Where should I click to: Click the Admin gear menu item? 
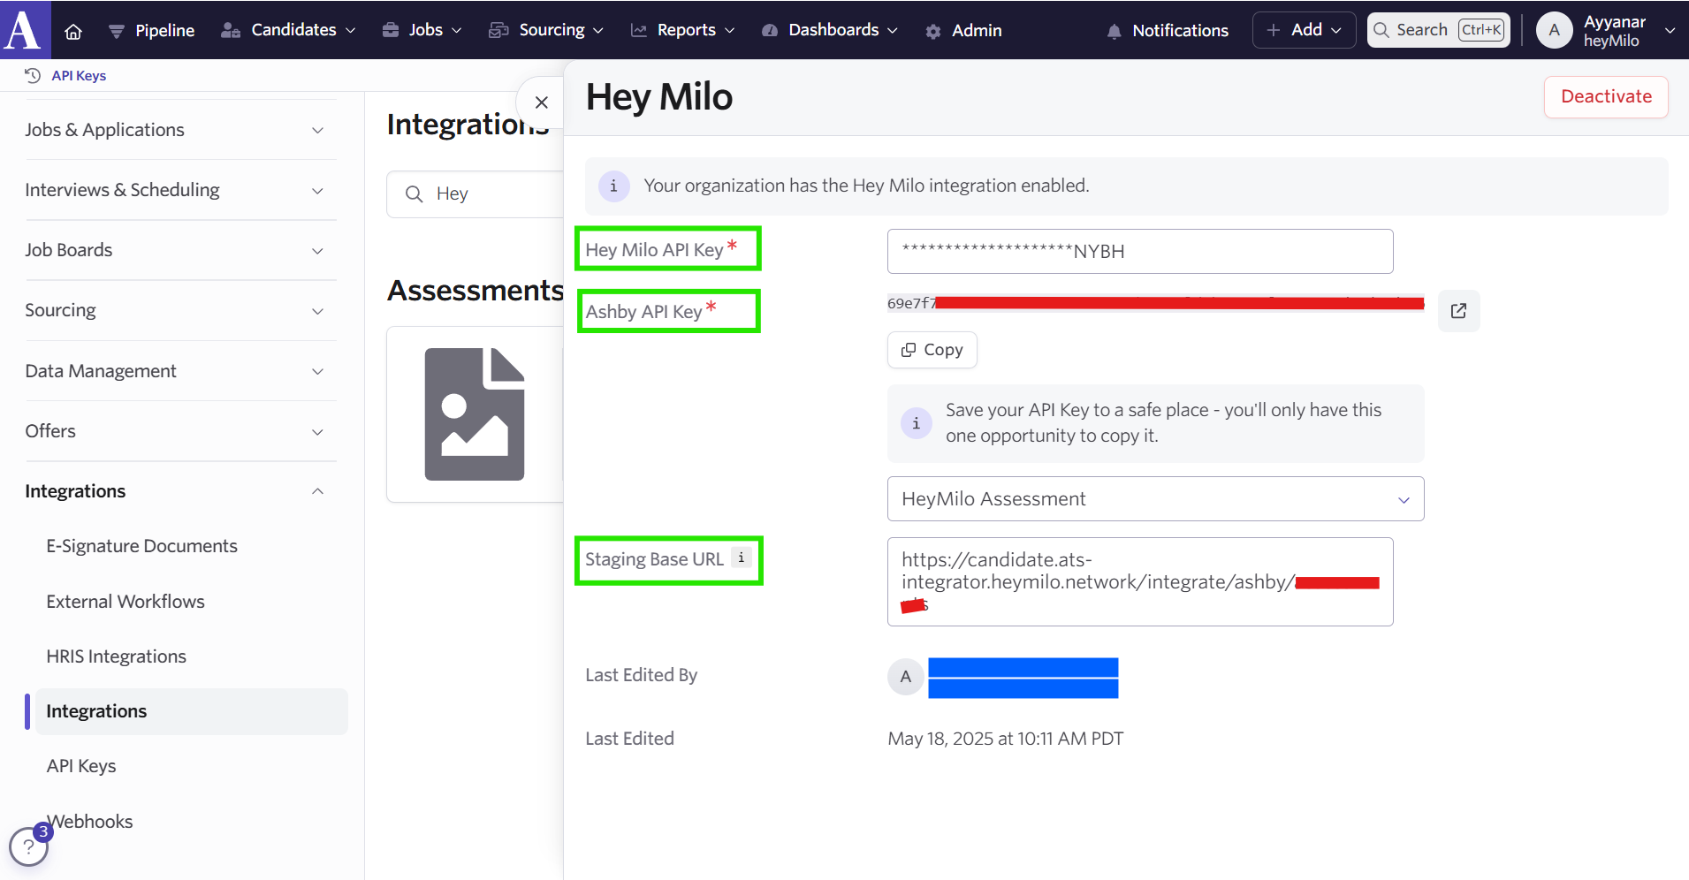pos(963,31)
